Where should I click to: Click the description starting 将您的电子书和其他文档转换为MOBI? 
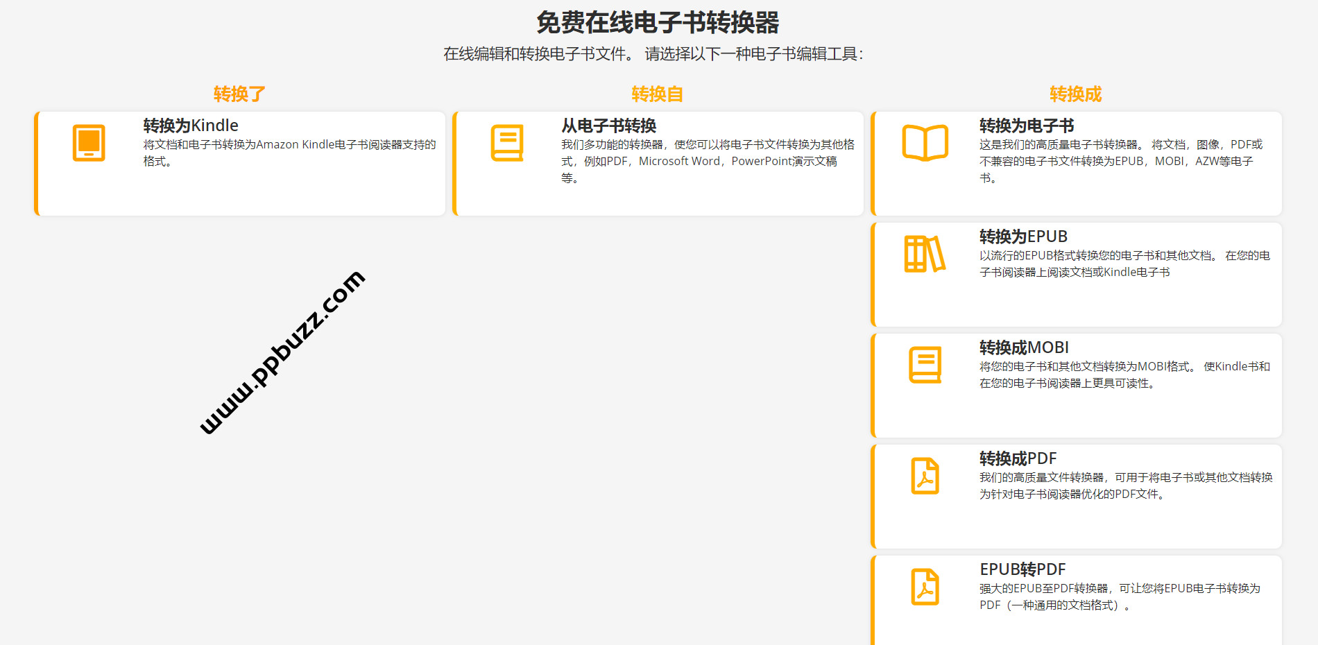click(1125, 375)
